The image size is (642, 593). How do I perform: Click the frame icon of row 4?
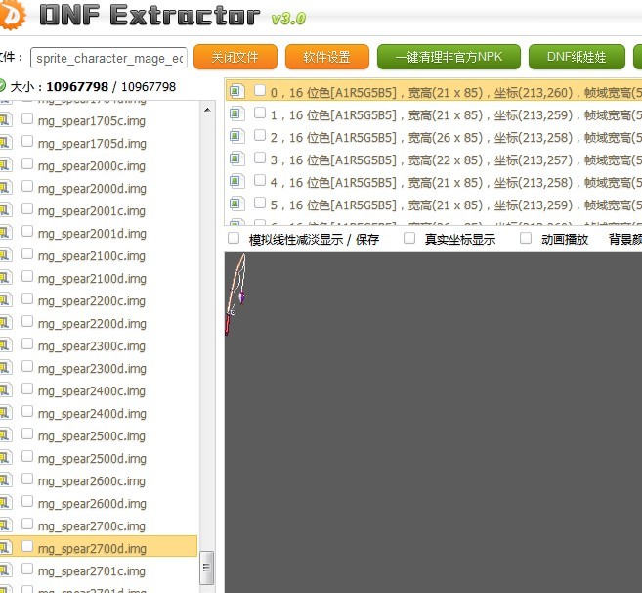(235, 181)
